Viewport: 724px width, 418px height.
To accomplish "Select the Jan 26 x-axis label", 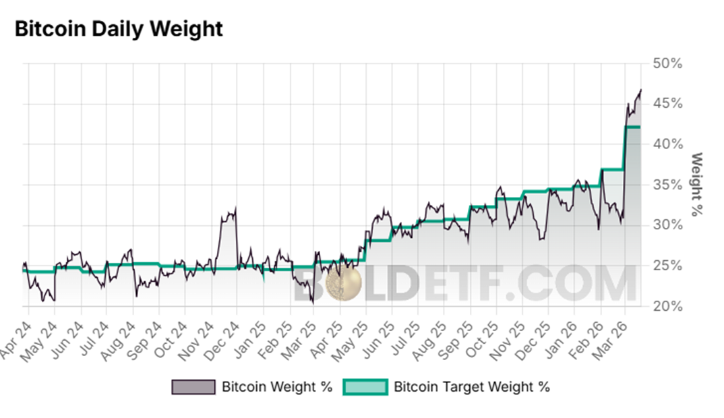I will click(x=564, y=334).
